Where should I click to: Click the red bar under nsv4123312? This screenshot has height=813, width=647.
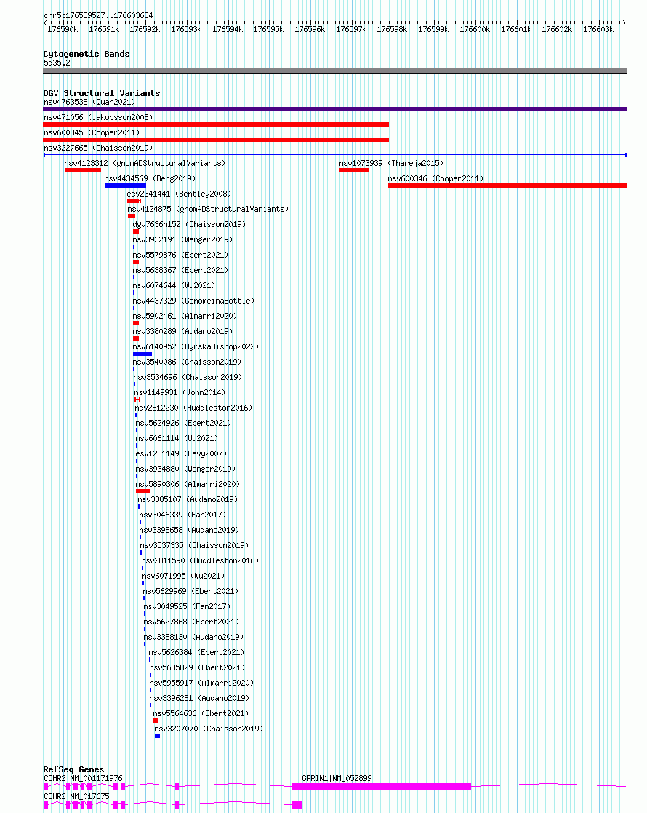coord(83,170)
